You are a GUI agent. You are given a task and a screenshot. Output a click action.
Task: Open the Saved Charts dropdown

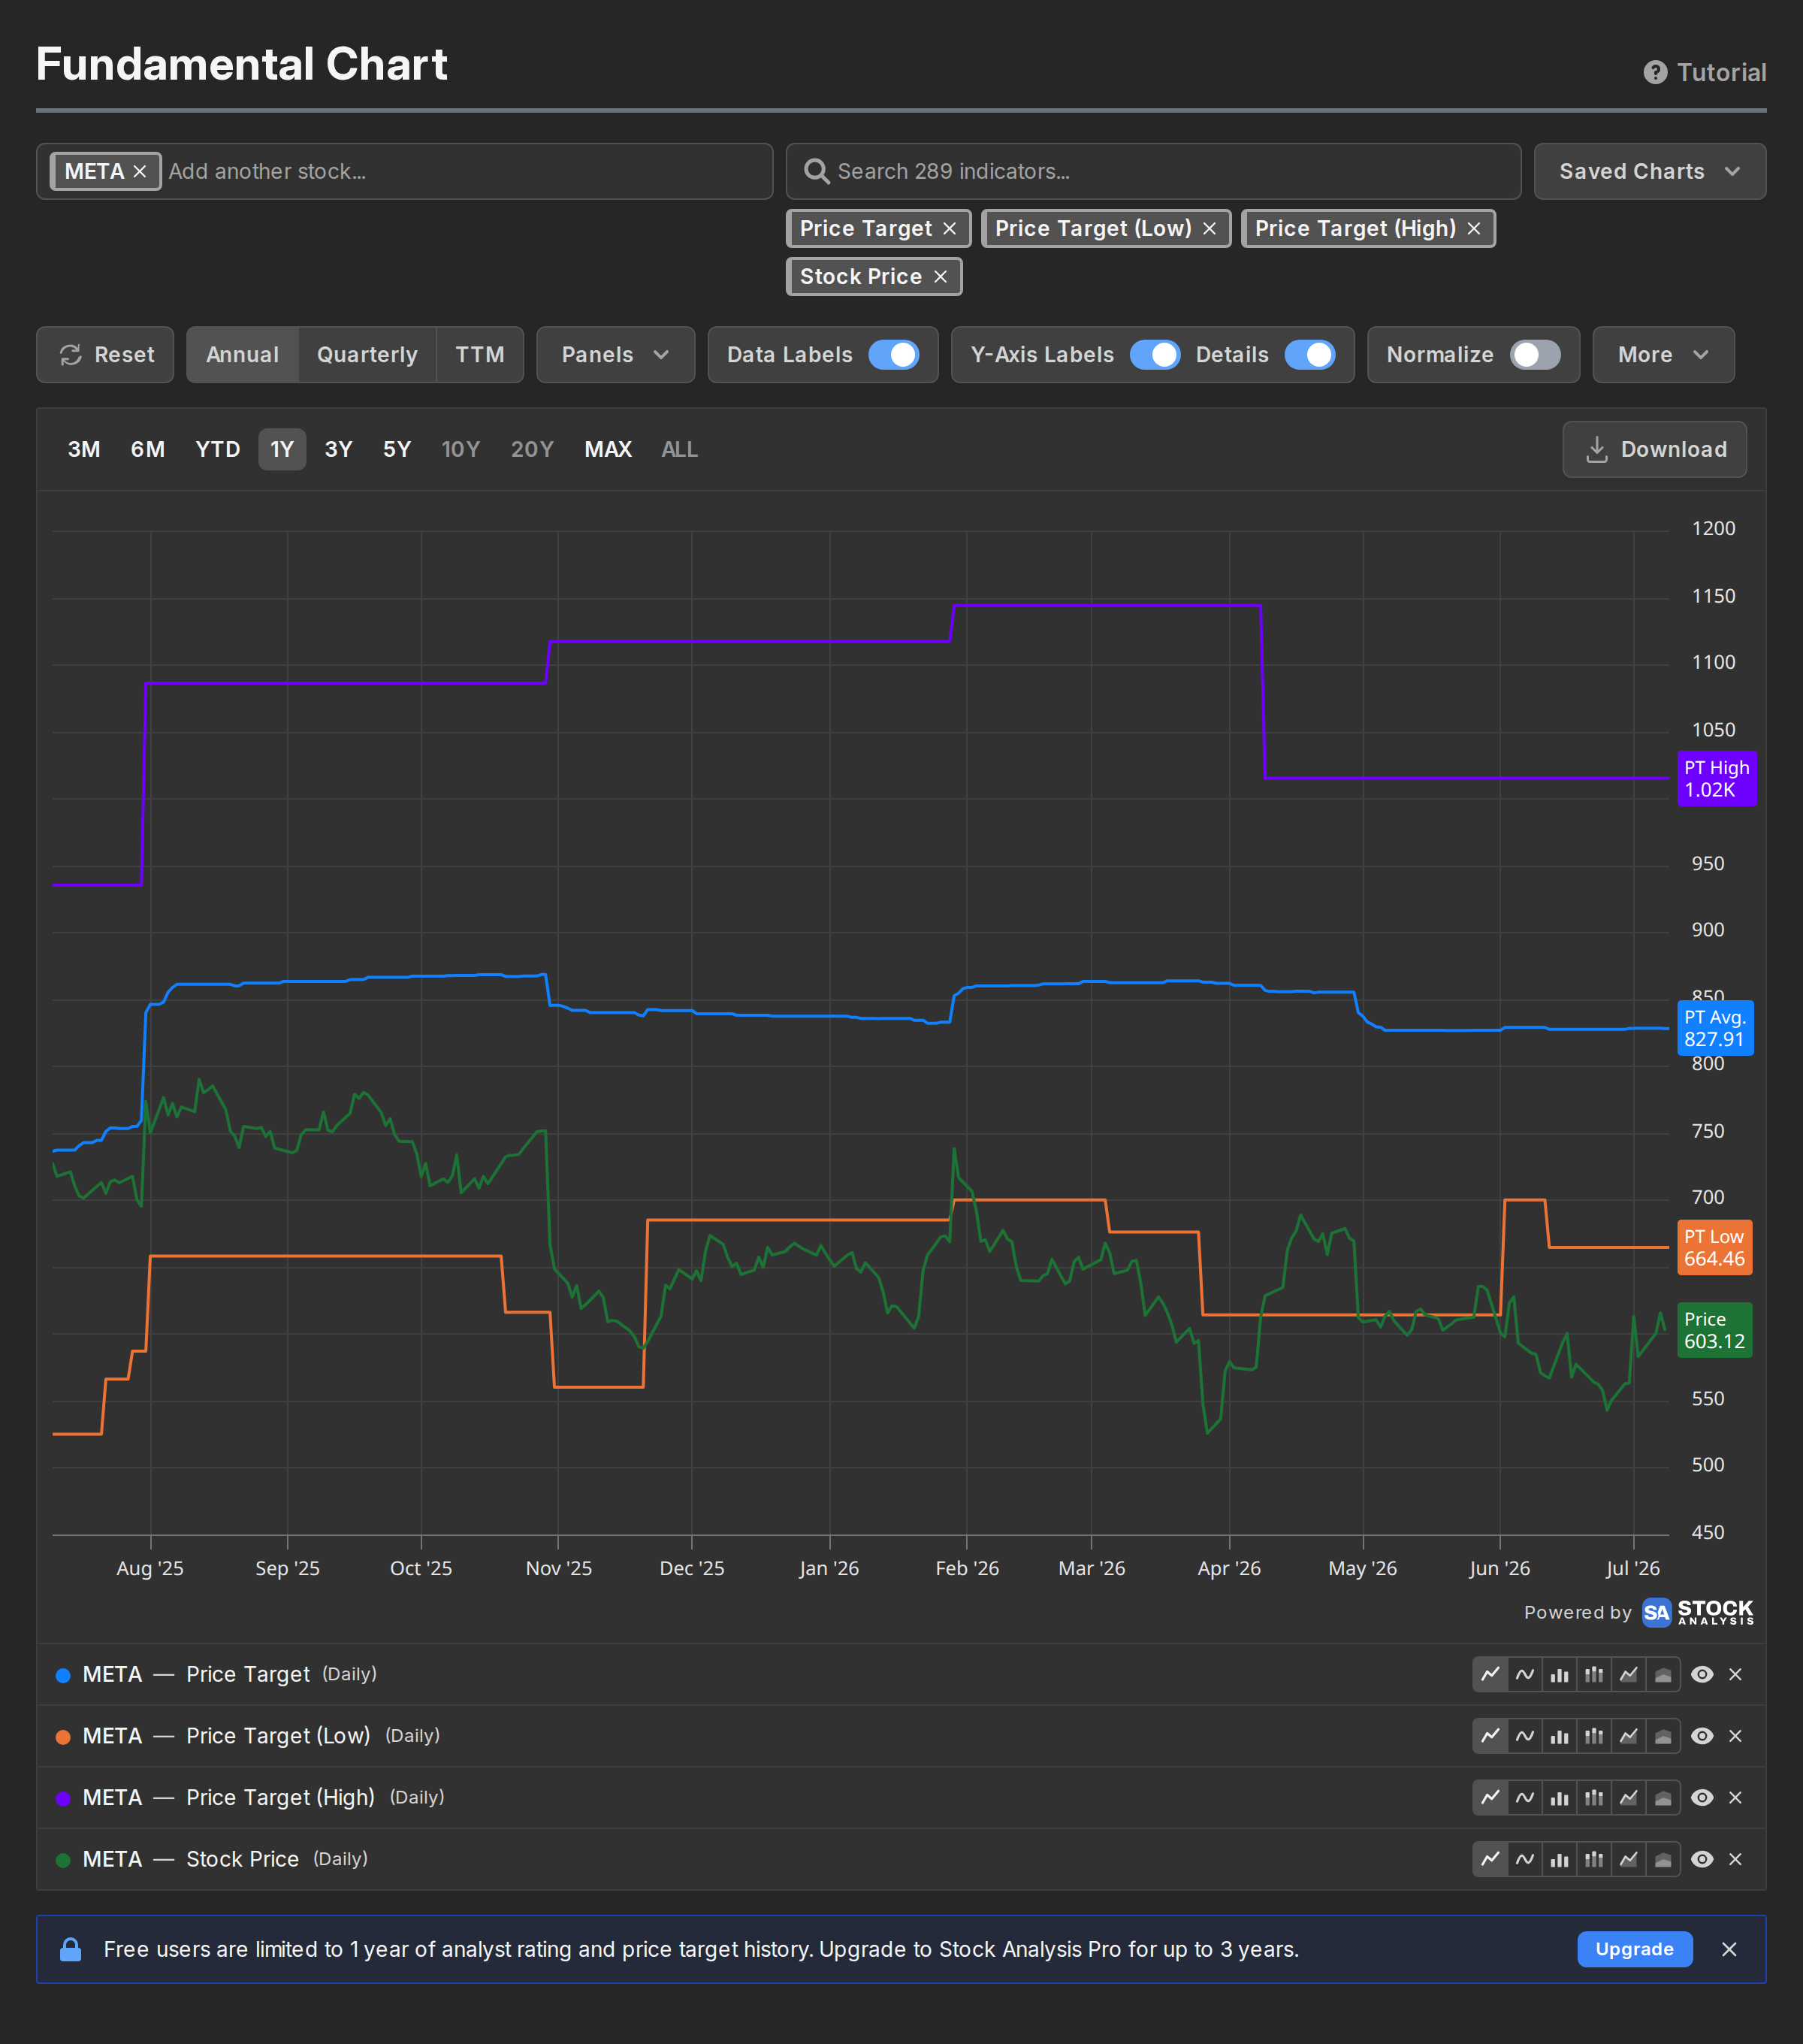1649,171
